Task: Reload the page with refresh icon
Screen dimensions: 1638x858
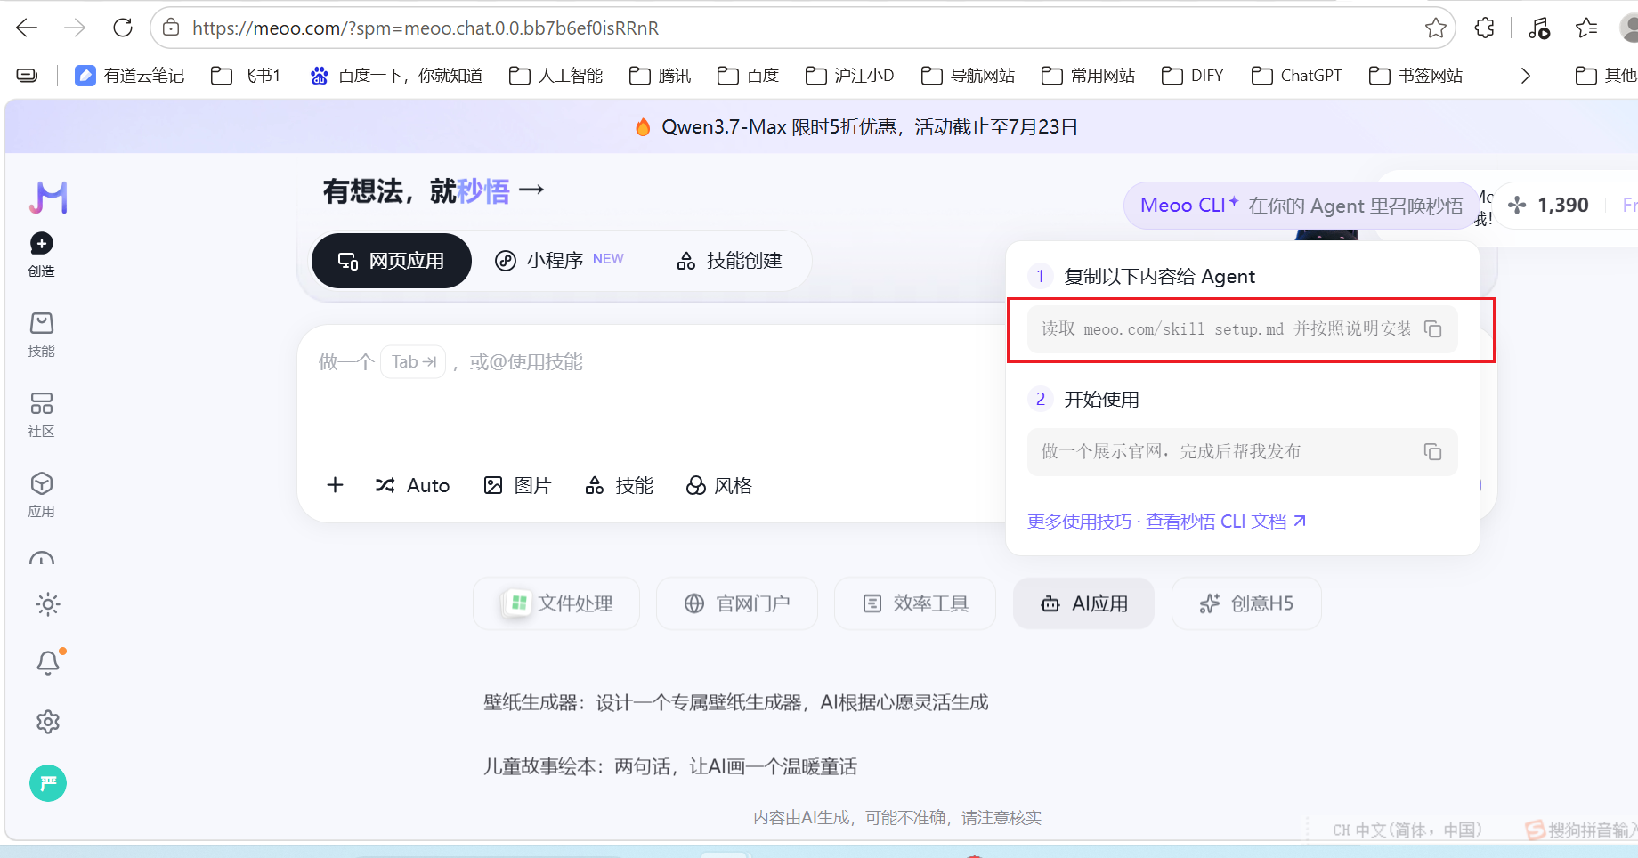Action: [123, 28]
